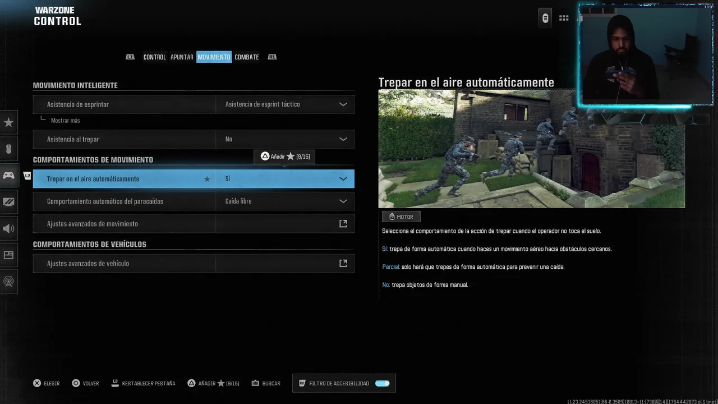Open the 'Asistencia de esprint táctico' value box
Image resolution: width=718 pixels, height=404 pixels.
click(x=285, y=104)
